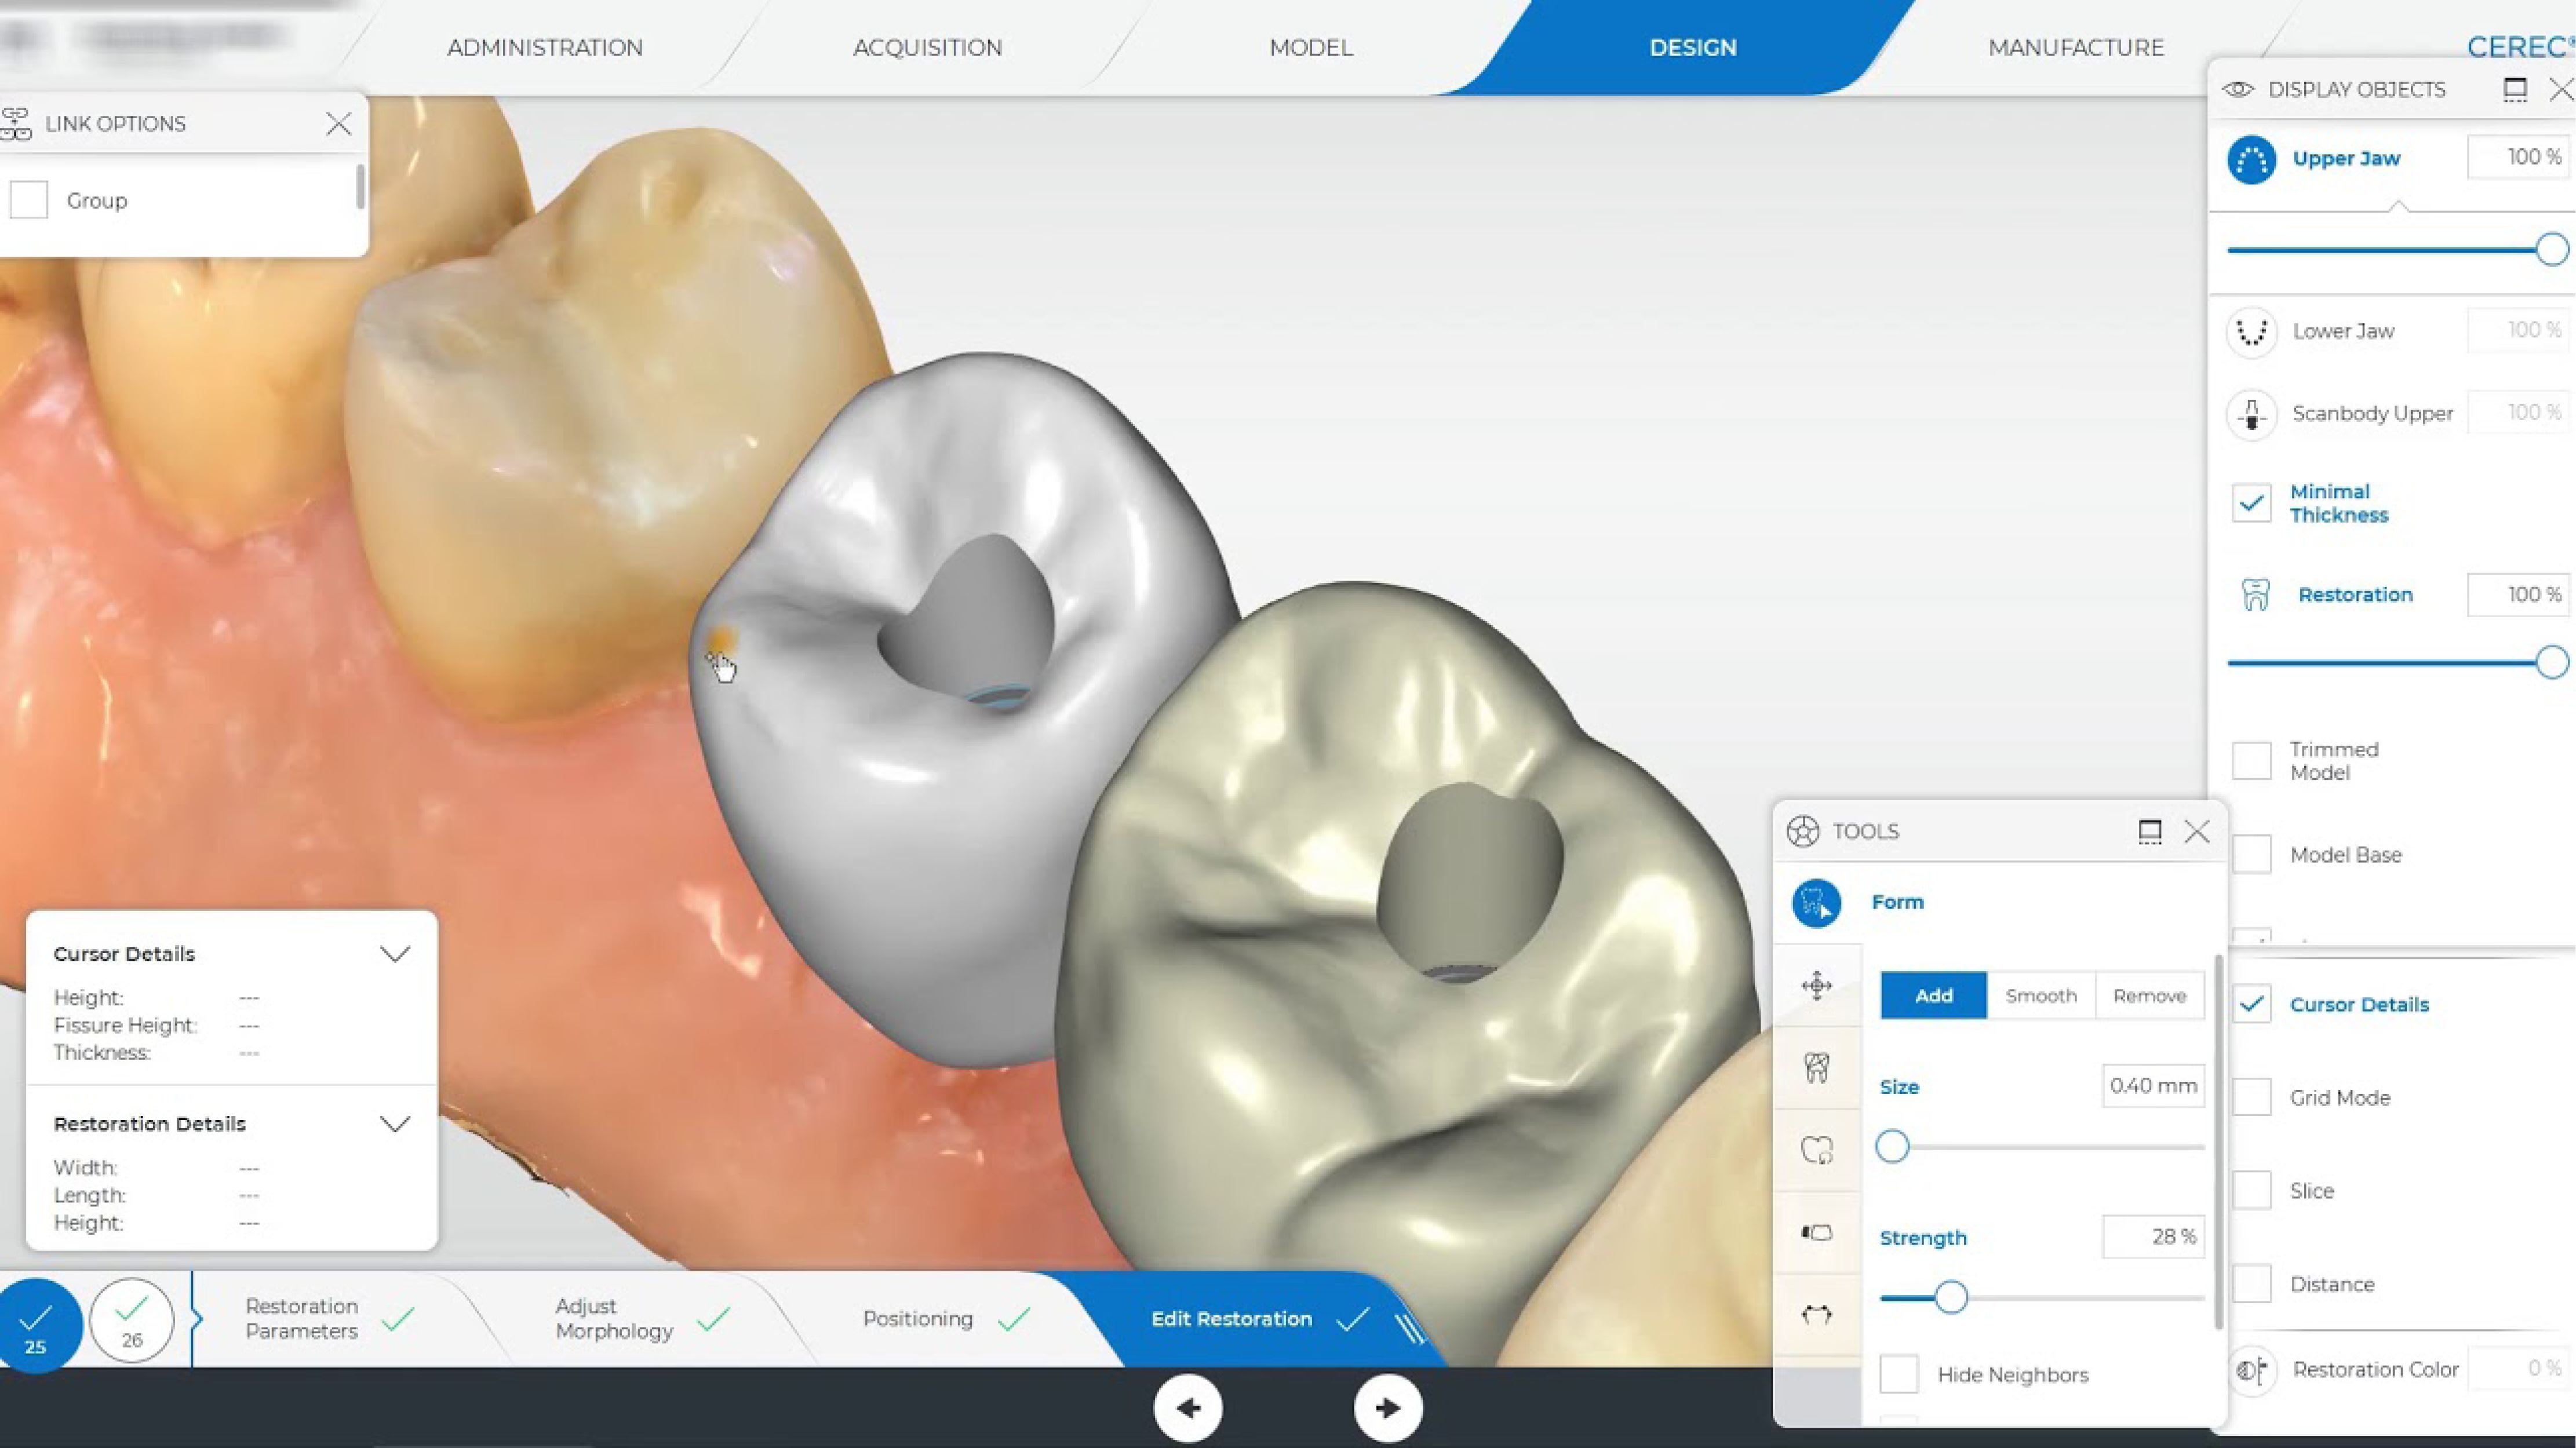Click the Restoration Color icon
This screenshot has width=2576, height=1448.
pos(2251,1369)
